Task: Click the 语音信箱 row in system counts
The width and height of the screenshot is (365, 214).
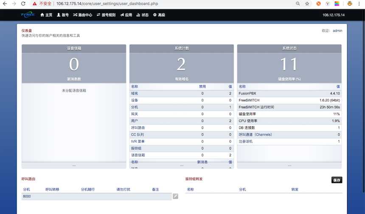Action: click(182, 155)
